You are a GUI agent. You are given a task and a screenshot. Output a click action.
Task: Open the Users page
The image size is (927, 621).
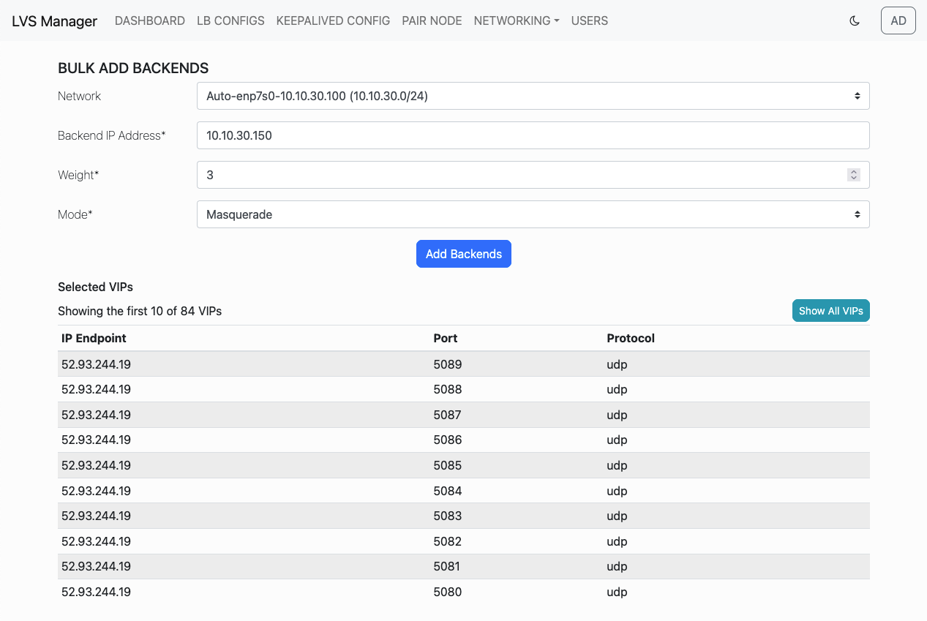(590, 20)
